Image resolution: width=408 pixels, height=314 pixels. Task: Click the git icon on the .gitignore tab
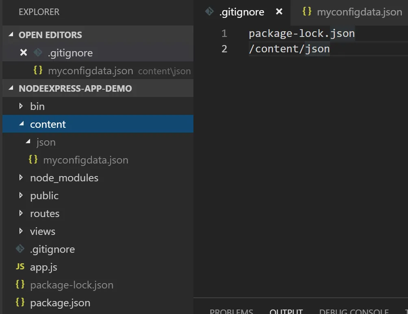[209, 12]
